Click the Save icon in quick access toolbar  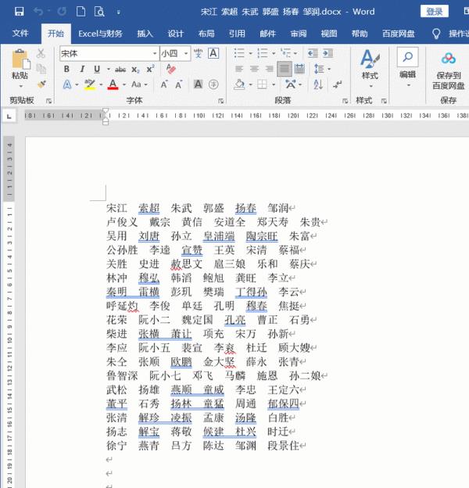tap(19, 12)
